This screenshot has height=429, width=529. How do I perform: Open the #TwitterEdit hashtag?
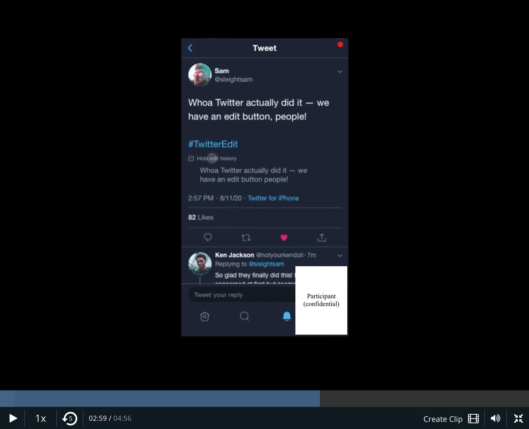(213, 144)
